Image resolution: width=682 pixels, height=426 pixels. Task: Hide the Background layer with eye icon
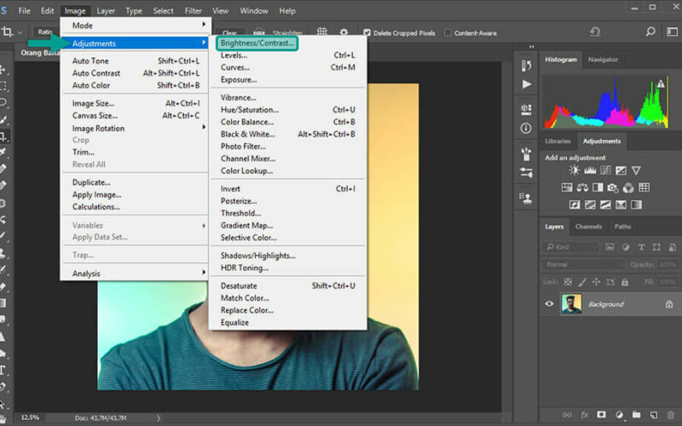pos(549,304)
